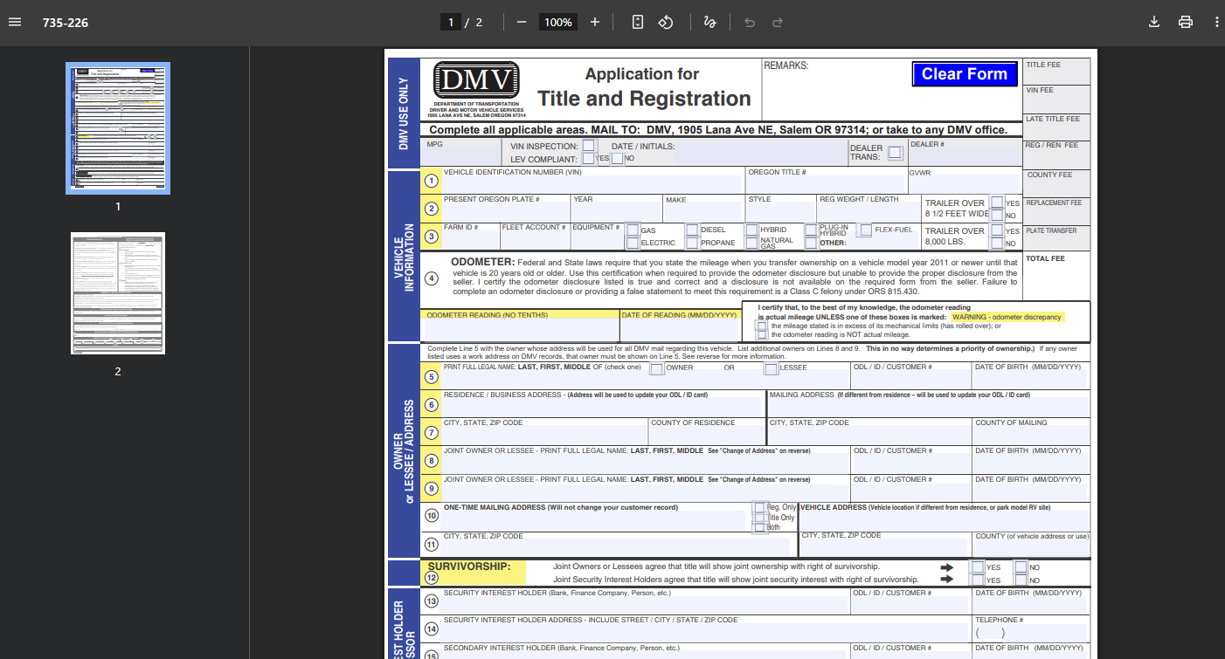Download the PDF file

click(x=1153, y=22)
